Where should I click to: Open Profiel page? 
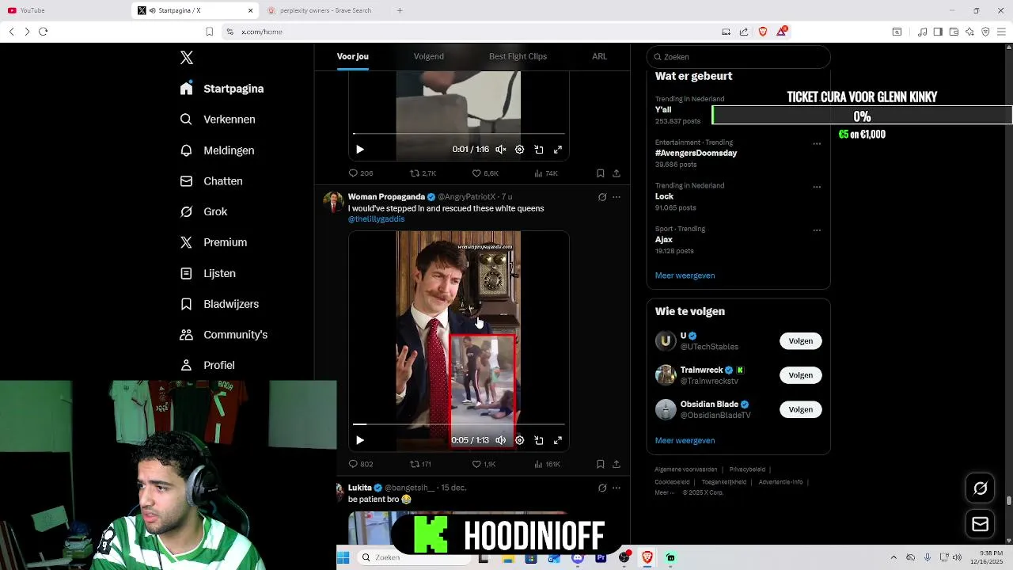pos(207,365)
